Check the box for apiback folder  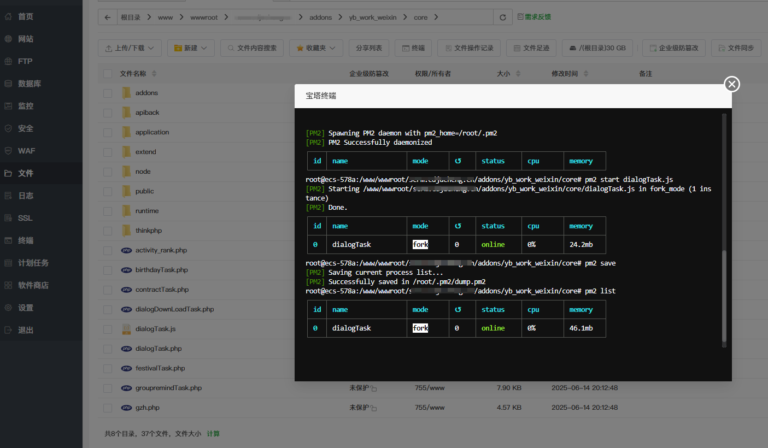[x=108, y=113]
